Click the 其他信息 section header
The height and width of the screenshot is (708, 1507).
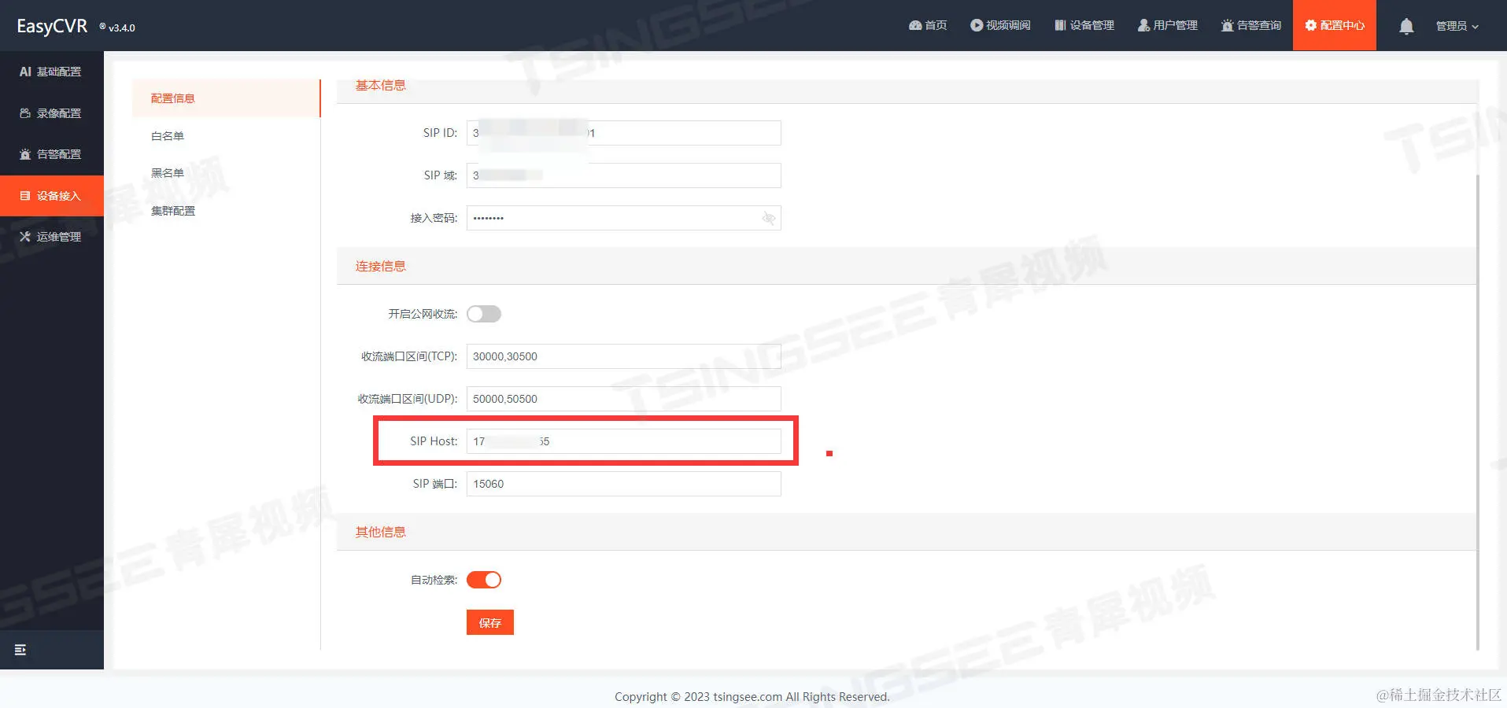click(381, 532)
